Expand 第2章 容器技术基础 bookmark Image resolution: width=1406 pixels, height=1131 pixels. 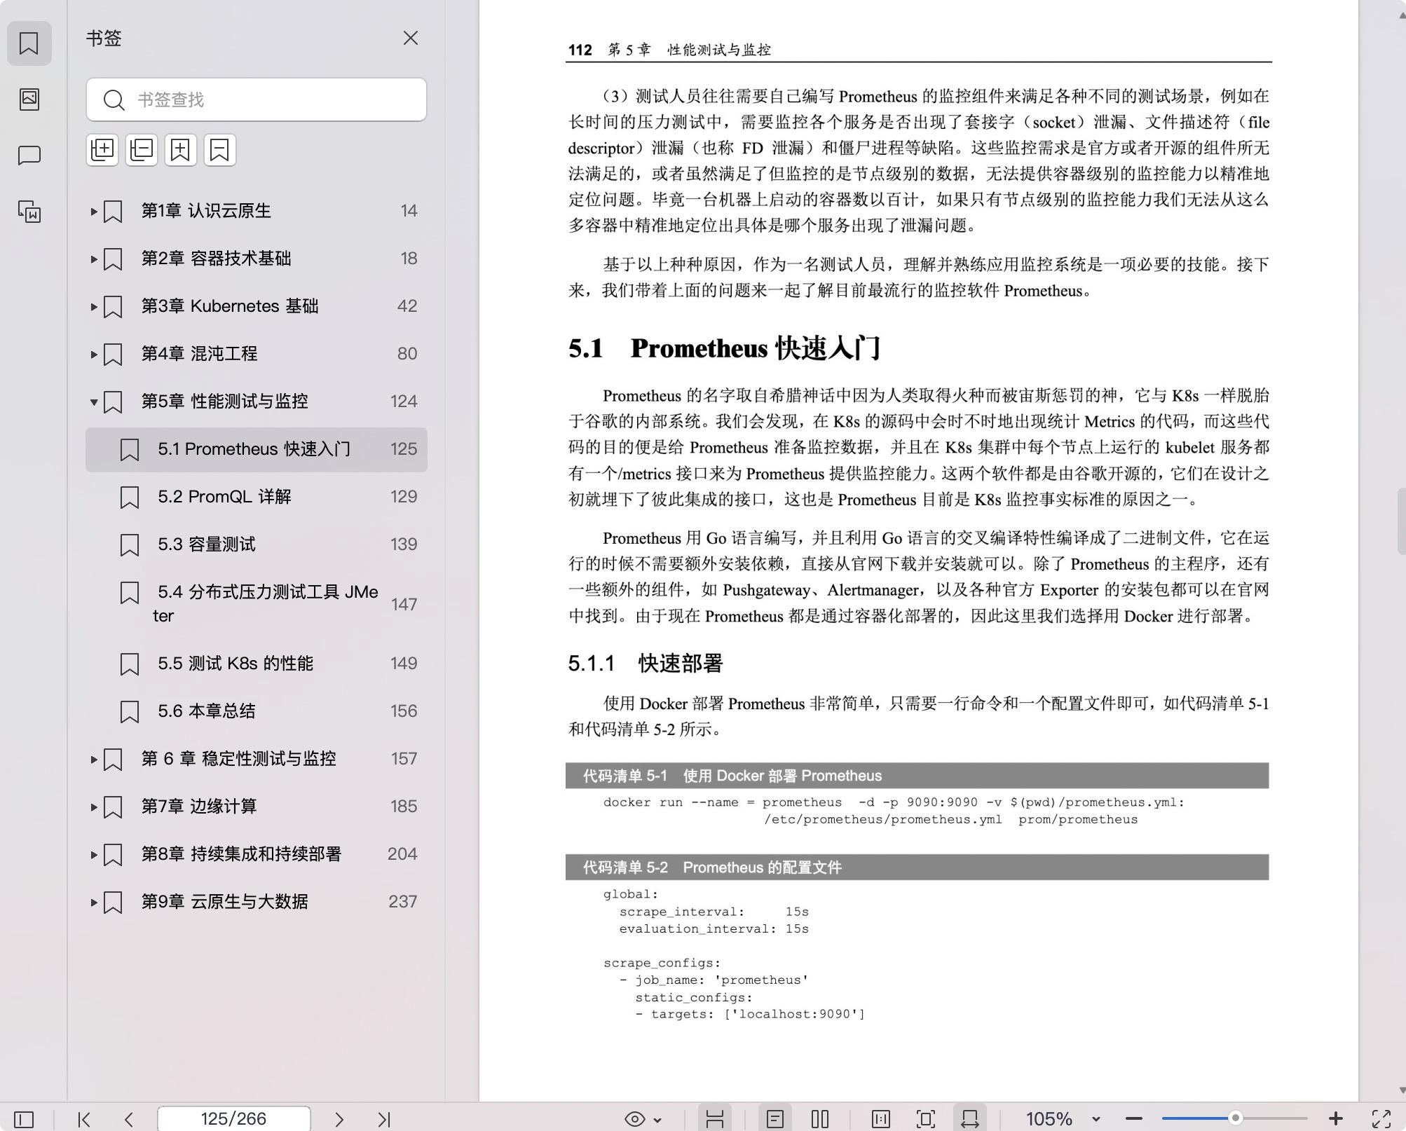(93, 259)
